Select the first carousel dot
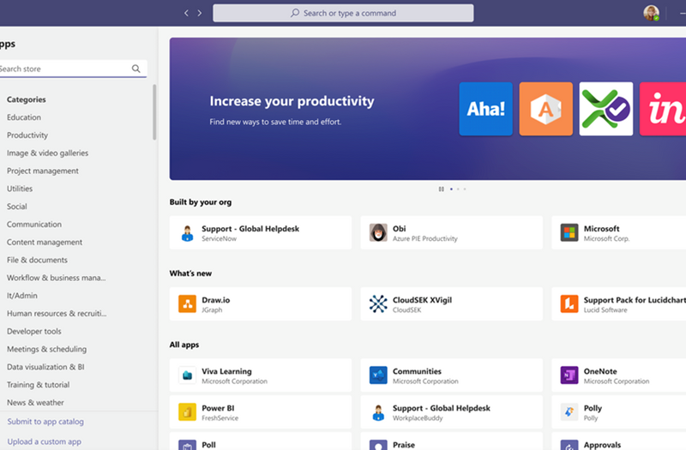The height and width of the screenshot is (450, 686). pyautogui.click(x=452, y=189)
